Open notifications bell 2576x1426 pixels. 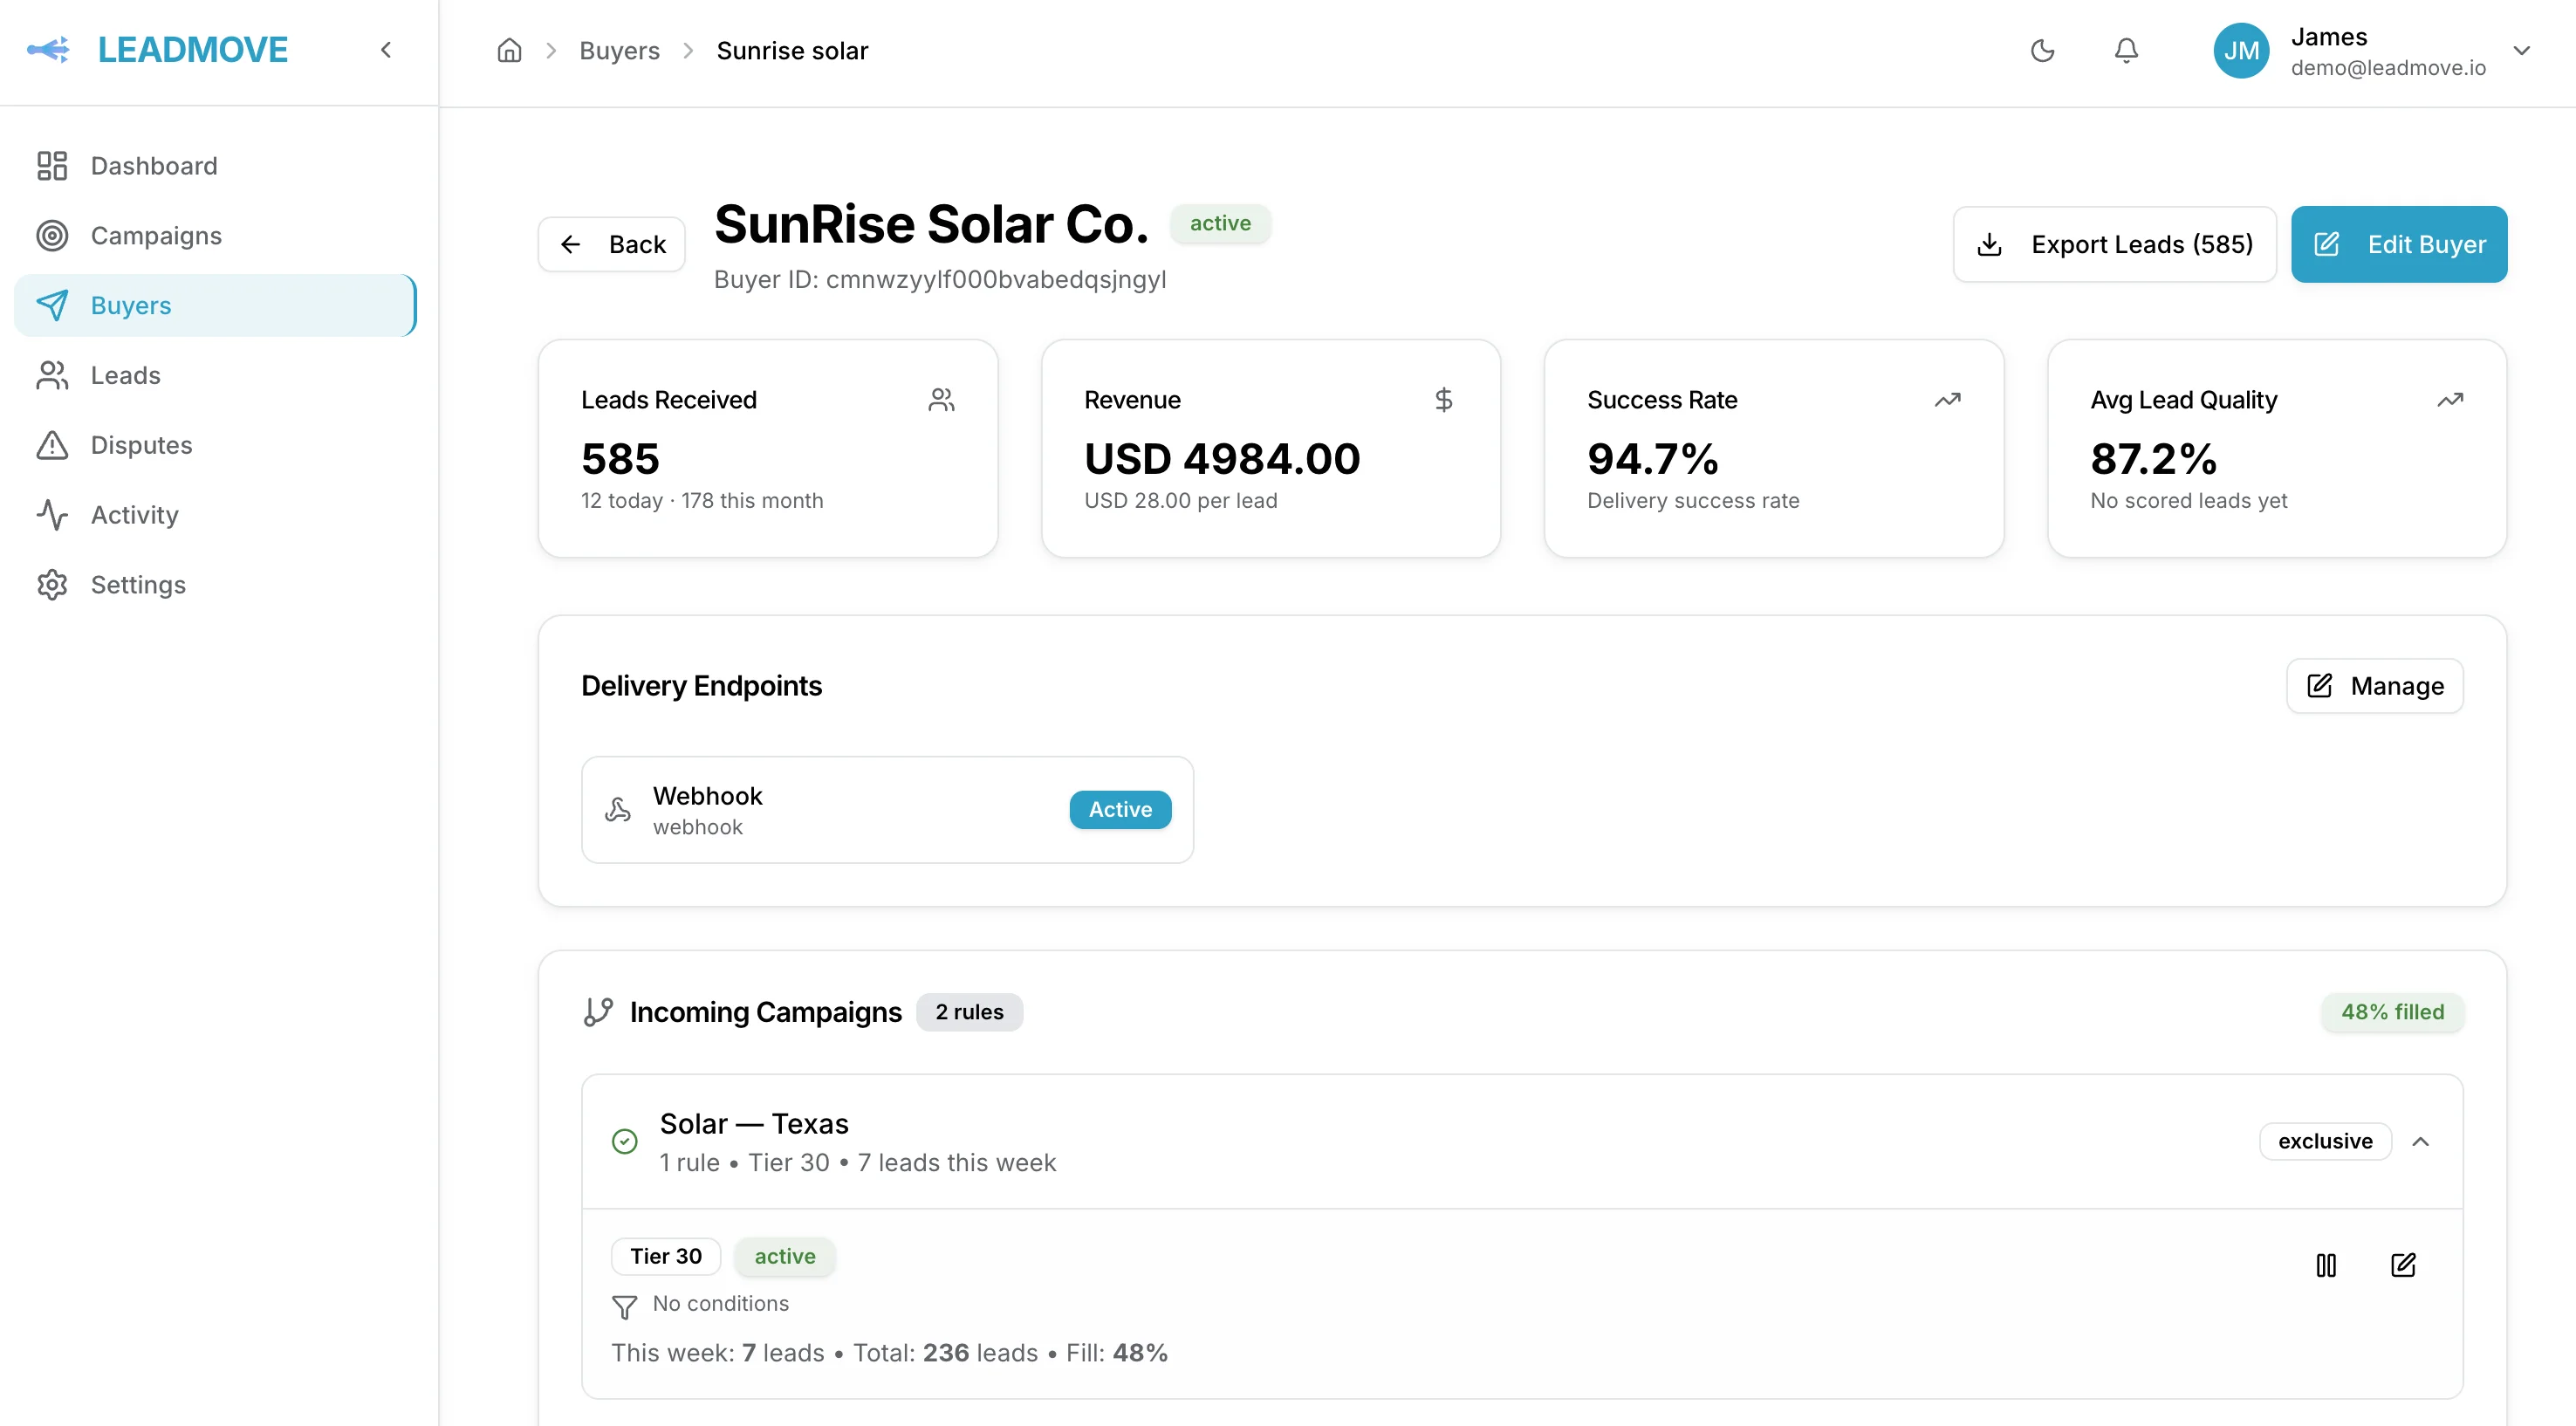[x=2126, y=50]
